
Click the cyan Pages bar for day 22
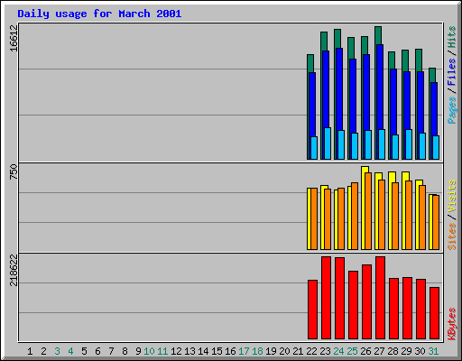click(314, 148)
